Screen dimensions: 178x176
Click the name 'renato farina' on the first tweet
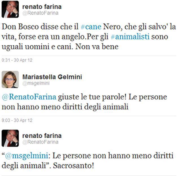pos(42,6)
